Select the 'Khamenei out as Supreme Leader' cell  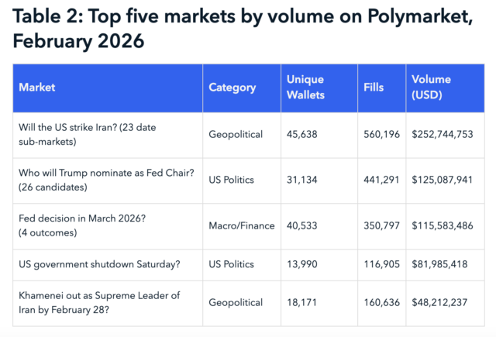click(99, 304)
